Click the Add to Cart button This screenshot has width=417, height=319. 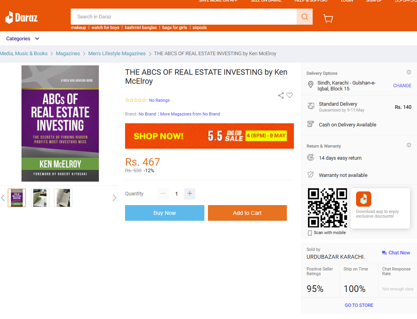point(247,213)
